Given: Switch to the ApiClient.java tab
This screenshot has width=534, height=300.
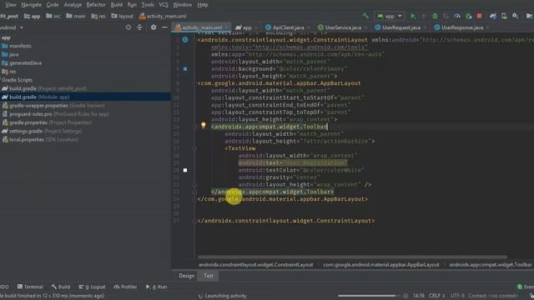Looking at the screenshot, I should tap(288, 27).
